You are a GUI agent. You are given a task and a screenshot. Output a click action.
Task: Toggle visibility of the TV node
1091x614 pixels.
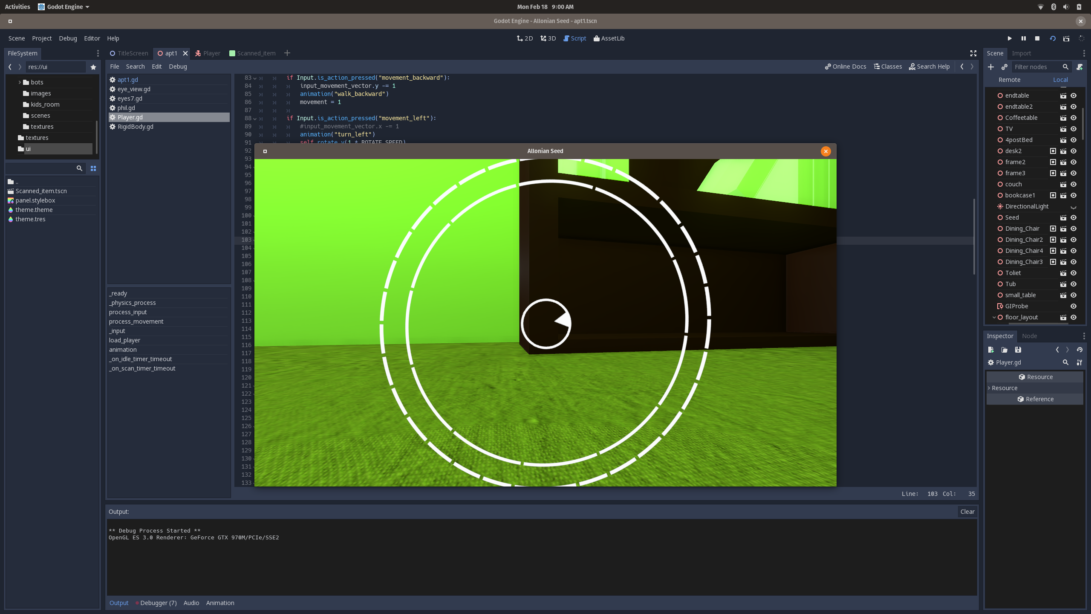pyautogui.click(x=1074, y=129)
